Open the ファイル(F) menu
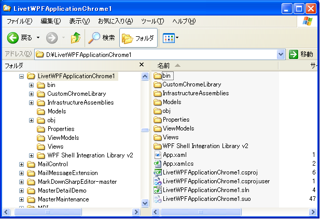 (x=19, y=21)
